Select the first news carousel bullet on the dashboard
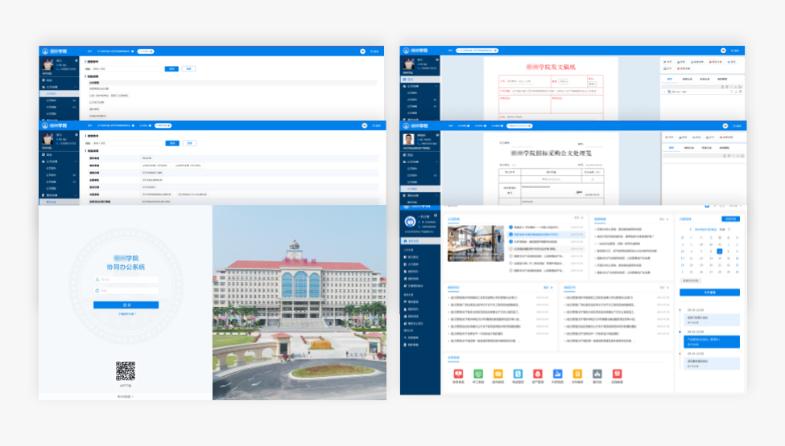The image size is (785, 446). pyautogui.click(x=510, y=227)
